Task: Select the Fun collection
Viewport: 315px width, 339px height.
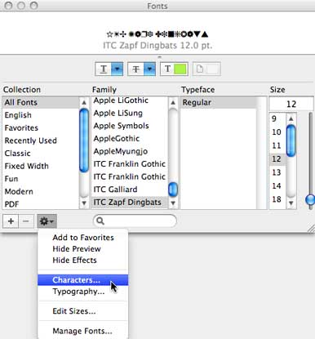Action: pyautogui.click(x=41, y=179)
